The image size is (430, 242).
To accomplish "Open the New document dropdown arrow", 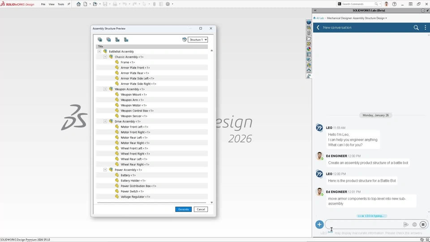I will click(x=90, y=4).
